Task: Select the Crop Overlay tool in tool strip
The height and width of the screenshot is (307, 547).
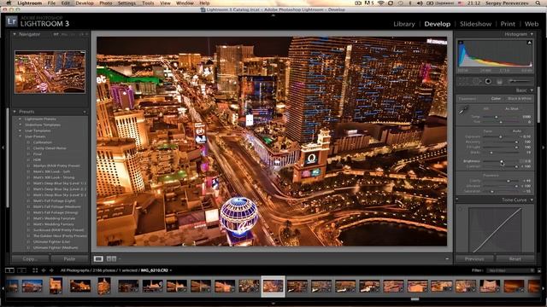Action: coord(463,81)
